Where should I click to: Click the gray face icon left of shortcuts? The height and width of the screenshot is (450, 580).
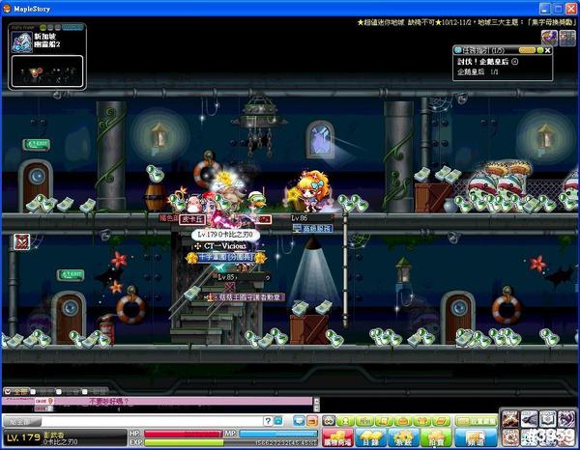pyautogui.click(x=329, y=421)
